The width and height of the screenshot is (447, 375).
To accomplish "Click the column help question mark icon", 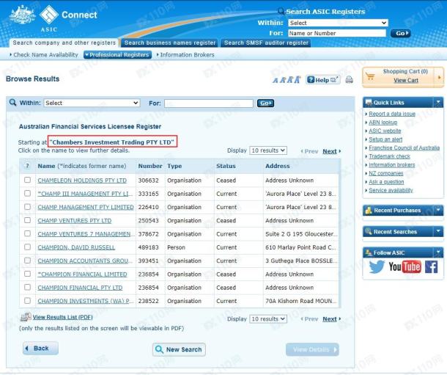I will pos(27,166).
